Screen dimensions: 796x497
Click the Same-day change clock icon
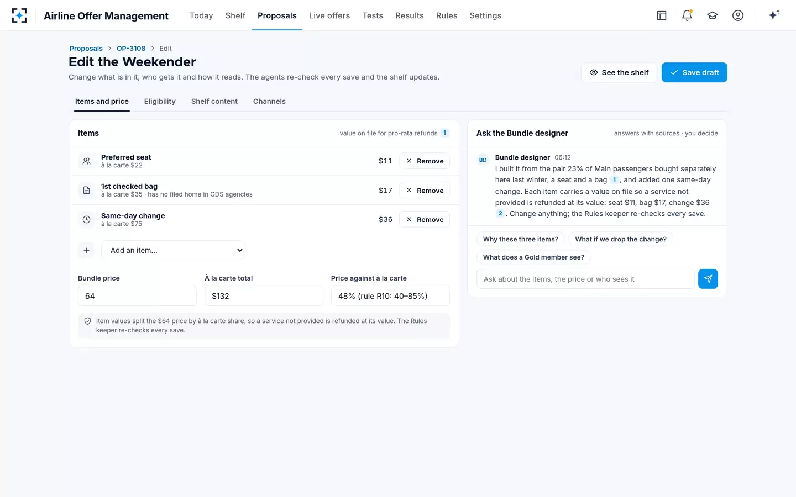pos(86,219)
